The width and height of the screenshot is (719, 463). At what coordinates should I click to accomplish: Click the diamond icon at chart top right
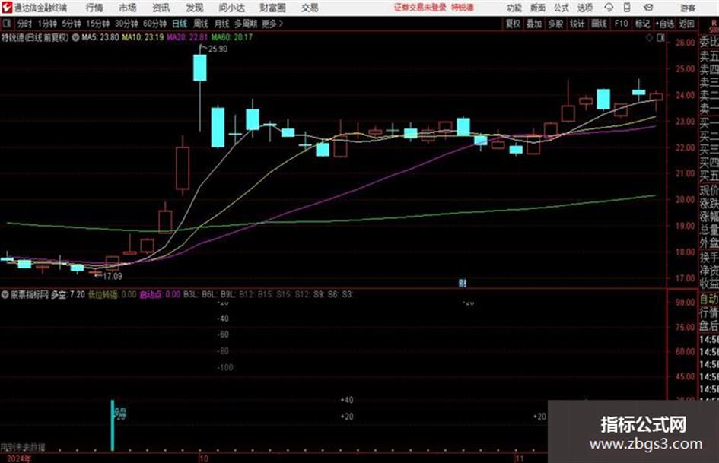coord(649,38)
